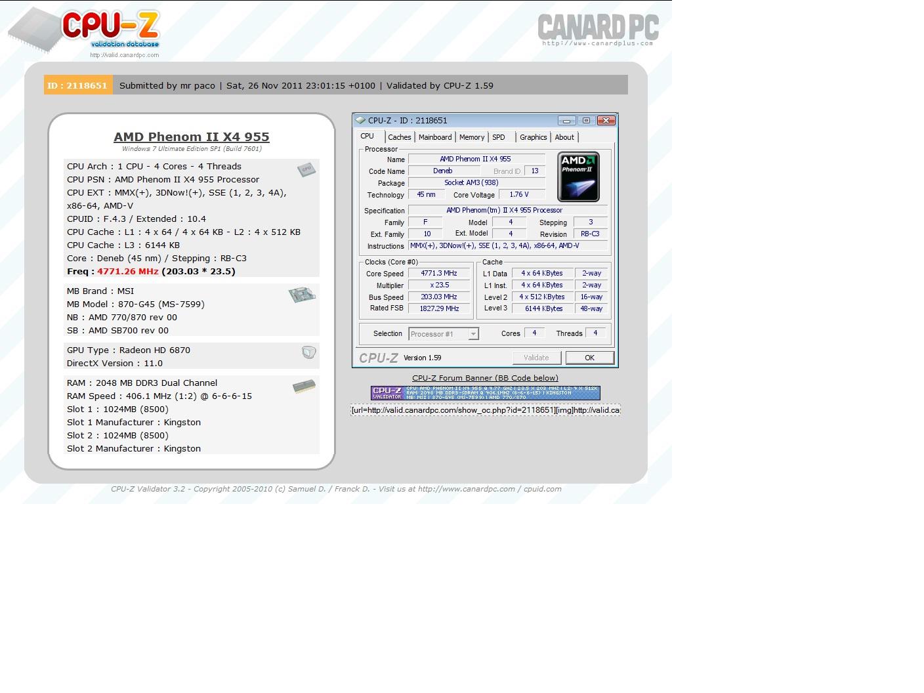Click the Code Name field Deneb
Viewport: 924px width, 693px height.
444,171
